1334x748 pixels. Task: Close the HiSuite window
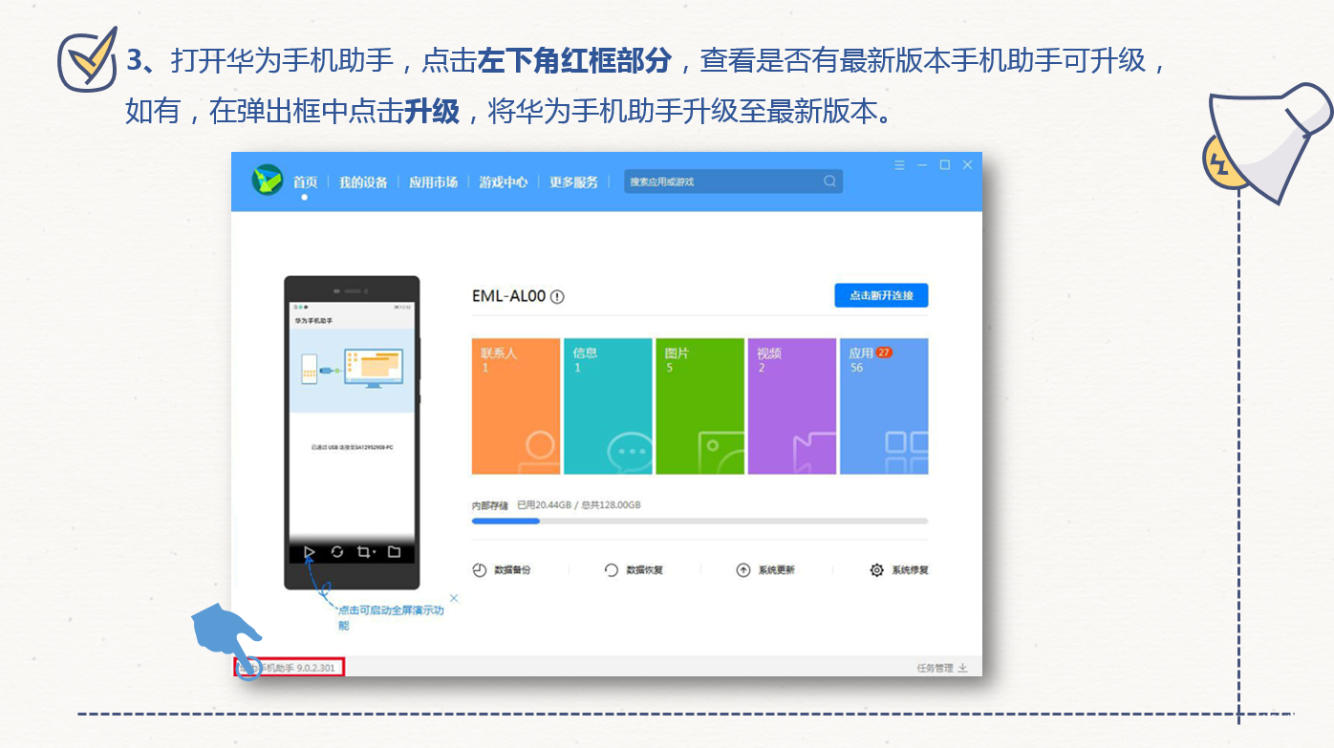pos(967,165)
